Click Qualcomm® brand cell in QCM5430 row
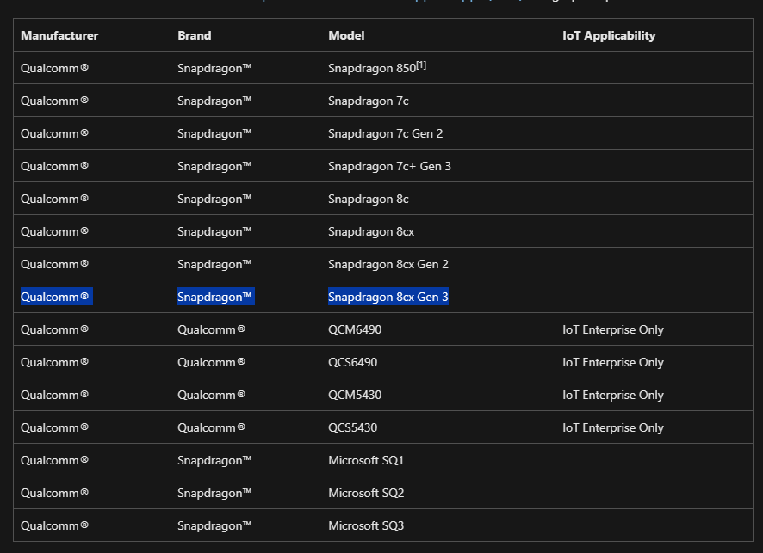The image size is (763, 553). [x=211, y=395]
